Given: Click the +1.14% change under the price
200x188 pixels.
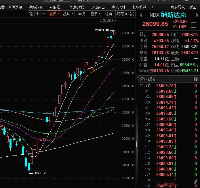Looking at the screenshot, I should tap(180, 26).
